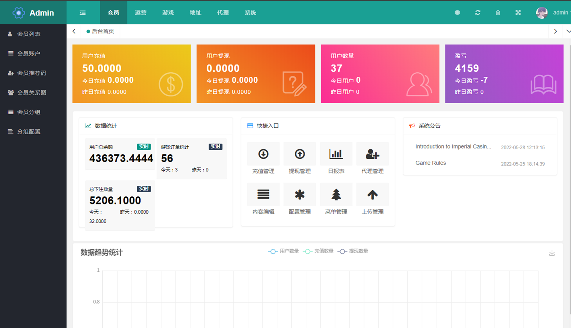Screen dimensions: 571x328
Task: Toggle the 充值数量 legend series
Action: (318, 251)
